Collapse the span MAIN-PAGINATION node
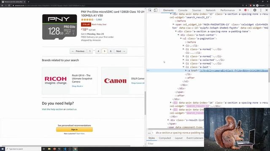Viewport: 270px width, 151px height. (173, 24)
